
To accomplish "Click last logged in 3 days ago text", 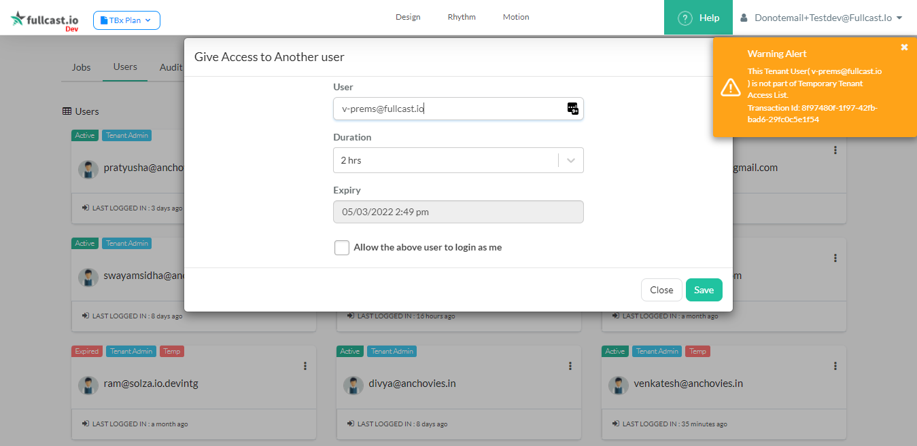I will click(x=137, y=208).
